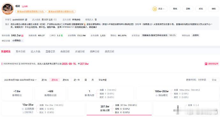
Task: Go to the 店铺分析 tab
Action: pos(80,51)
